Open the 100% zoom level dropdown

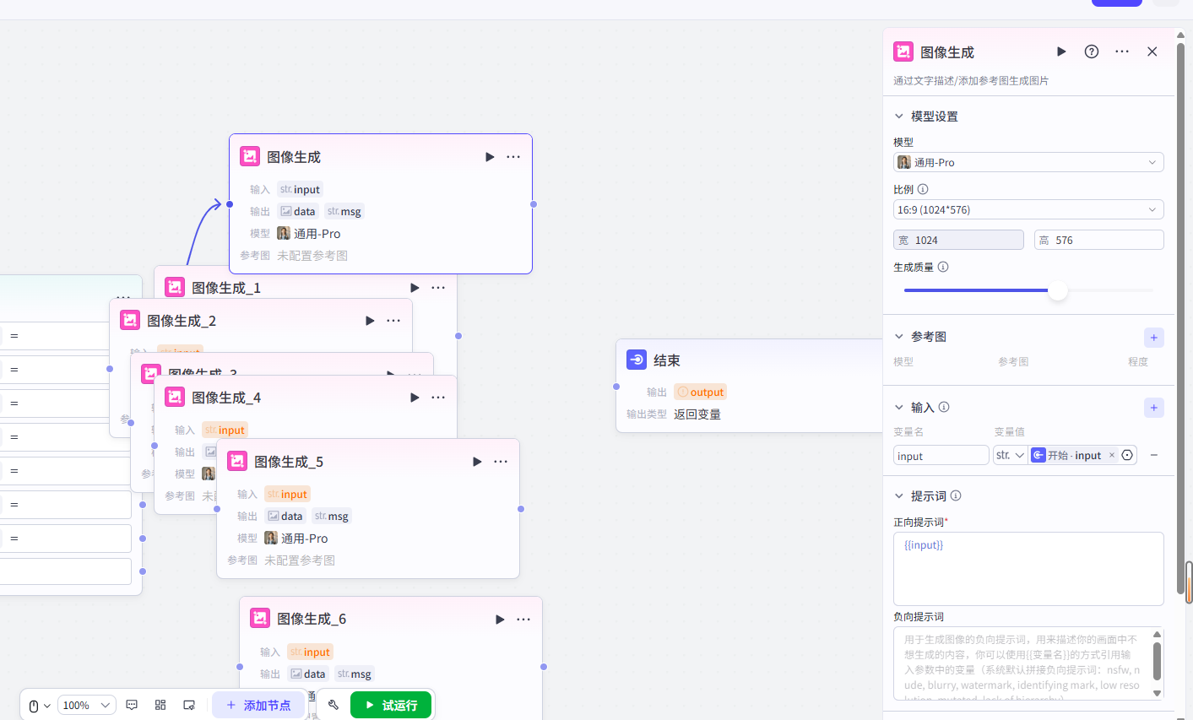[x=87, y=705]
